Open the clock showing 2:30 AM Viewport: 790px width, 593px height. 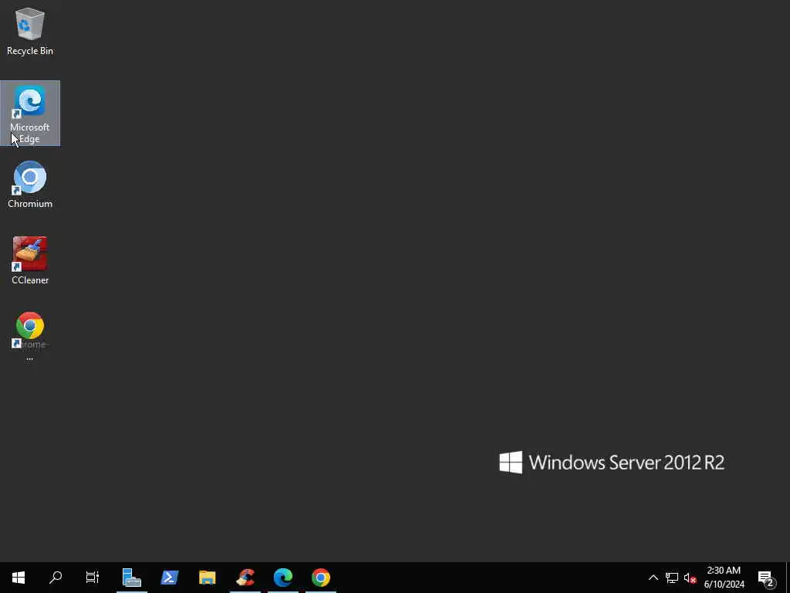pos(724,578)
